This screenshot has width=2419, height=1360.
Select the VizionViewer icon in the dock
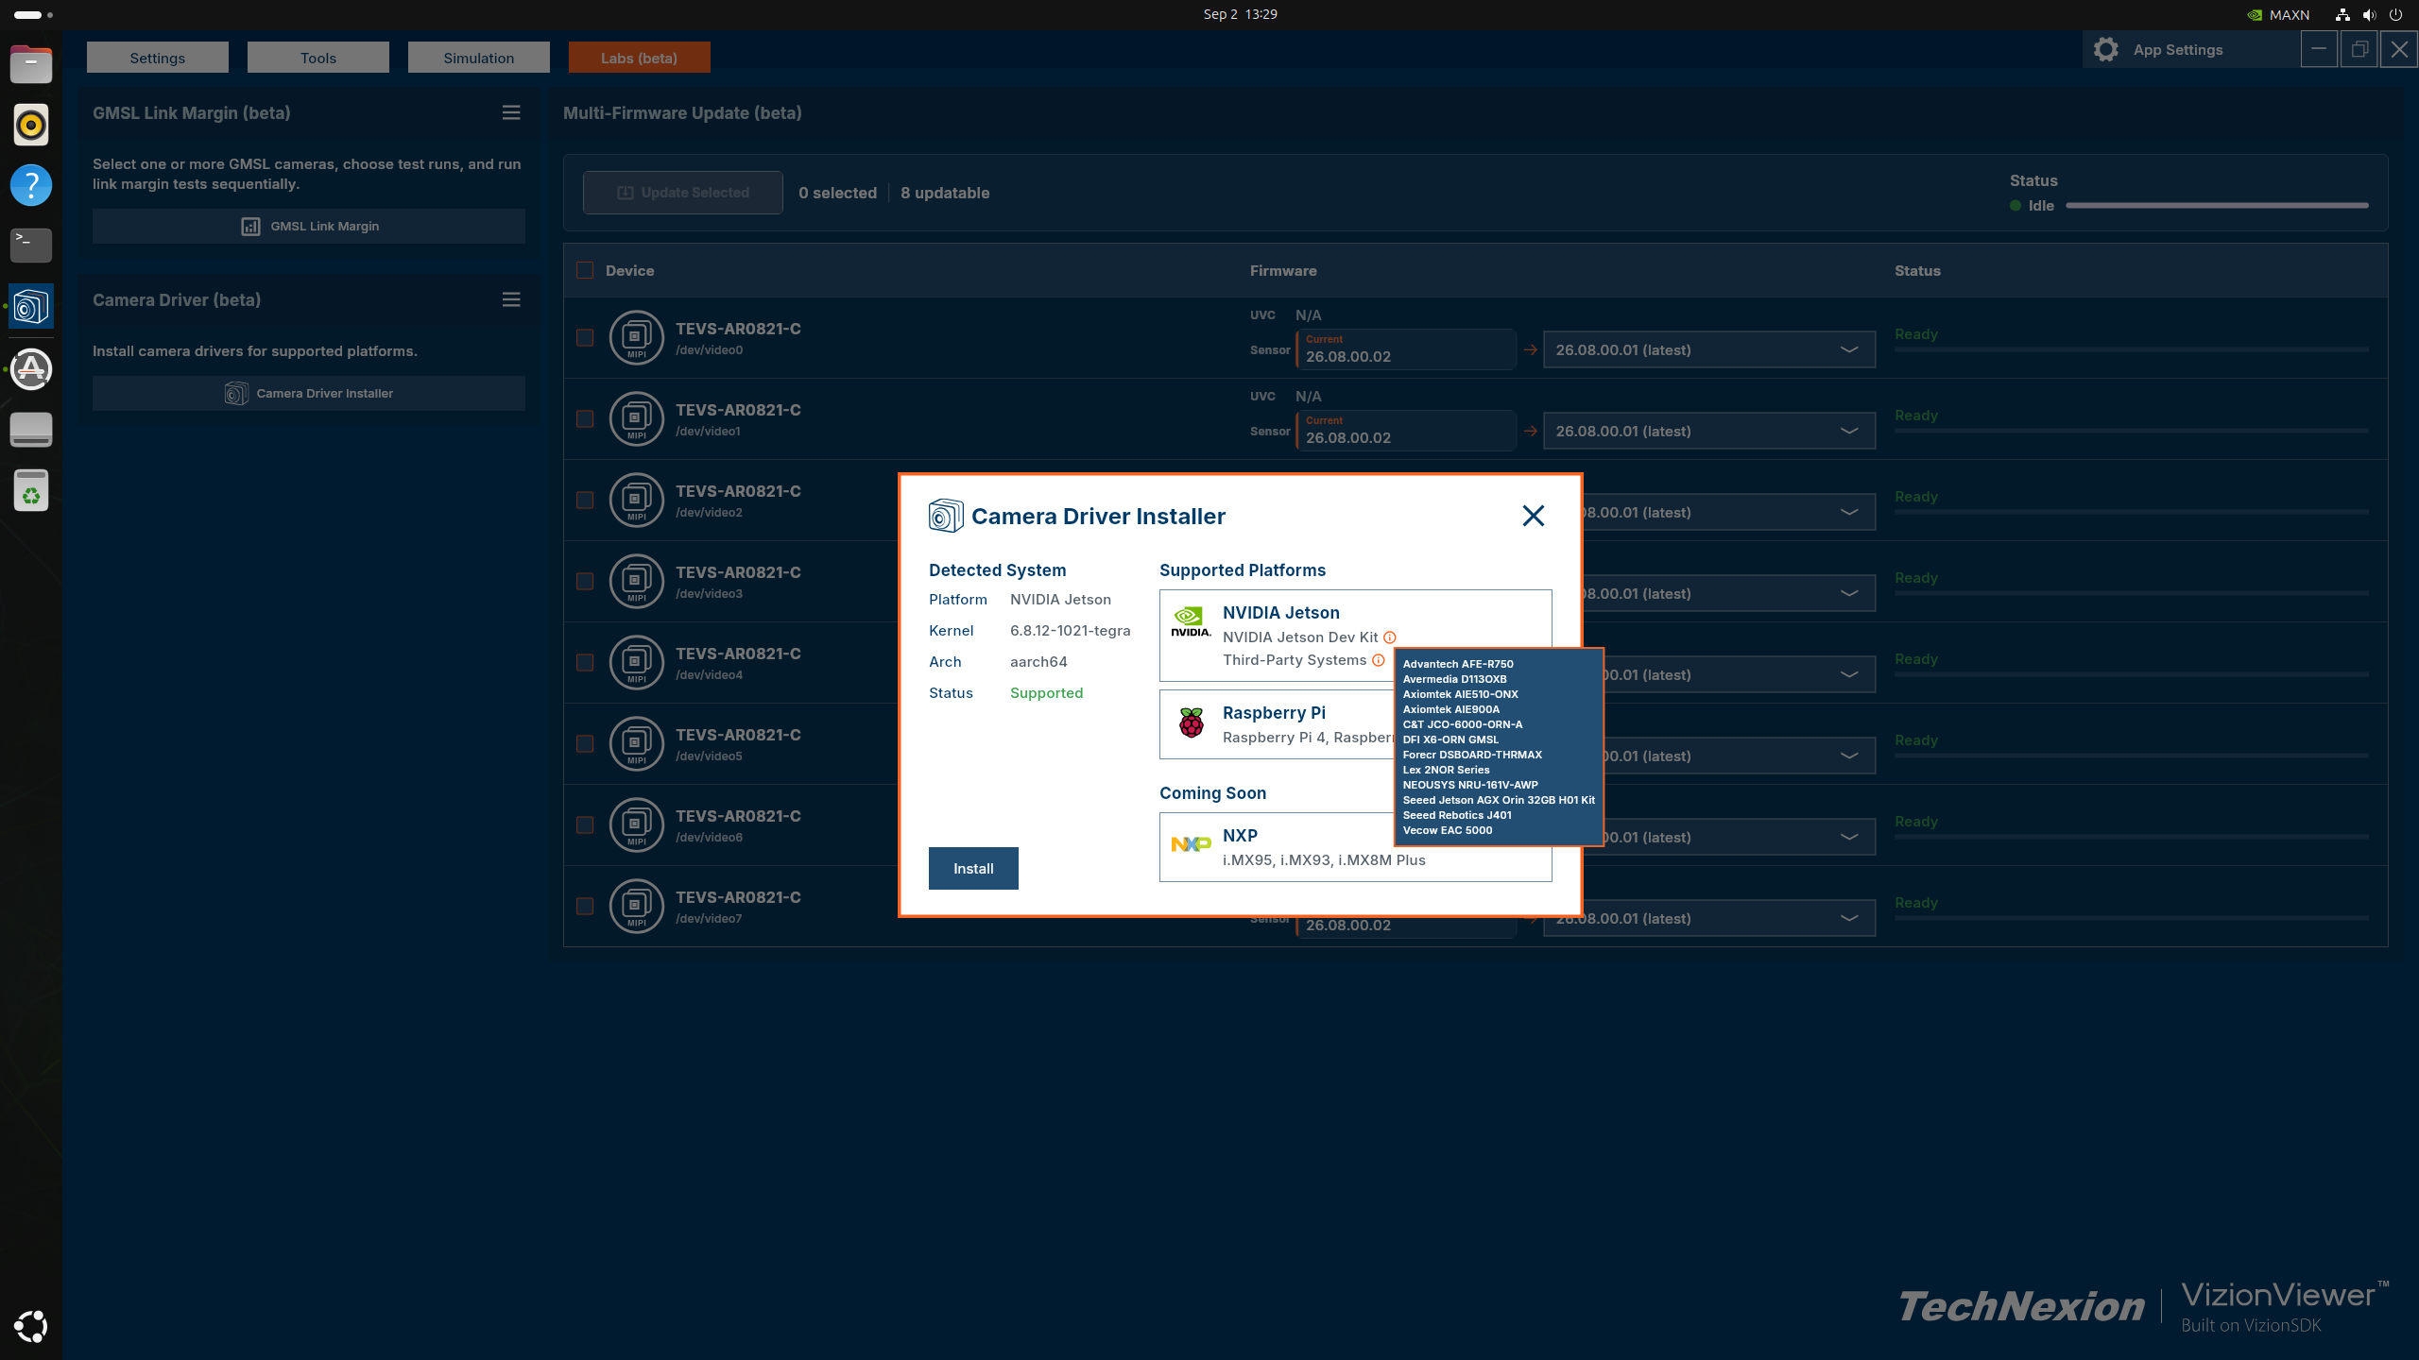click(31, 307)
